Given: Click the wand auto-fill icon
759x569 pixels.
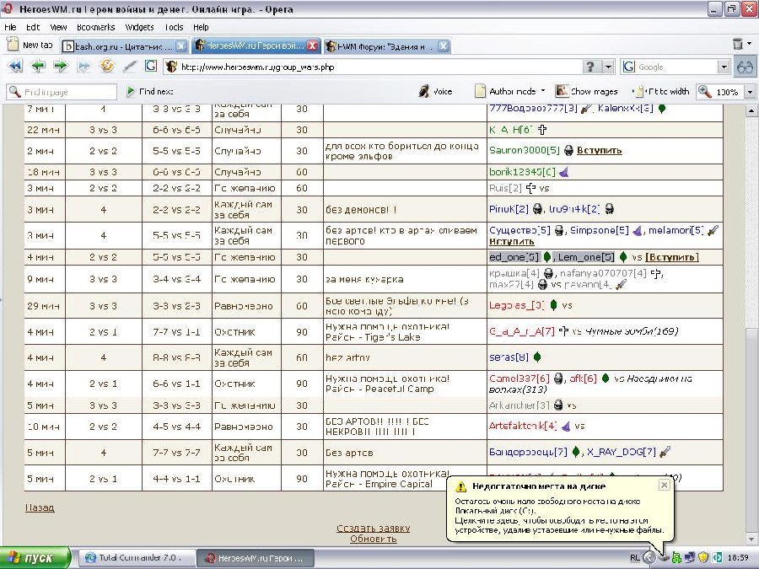Looking at the screenshot, I should tap(130, 67).
